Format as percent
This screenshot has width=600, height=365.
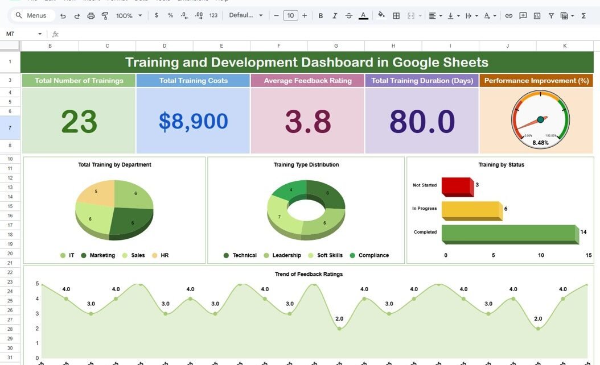coord(170,15)
